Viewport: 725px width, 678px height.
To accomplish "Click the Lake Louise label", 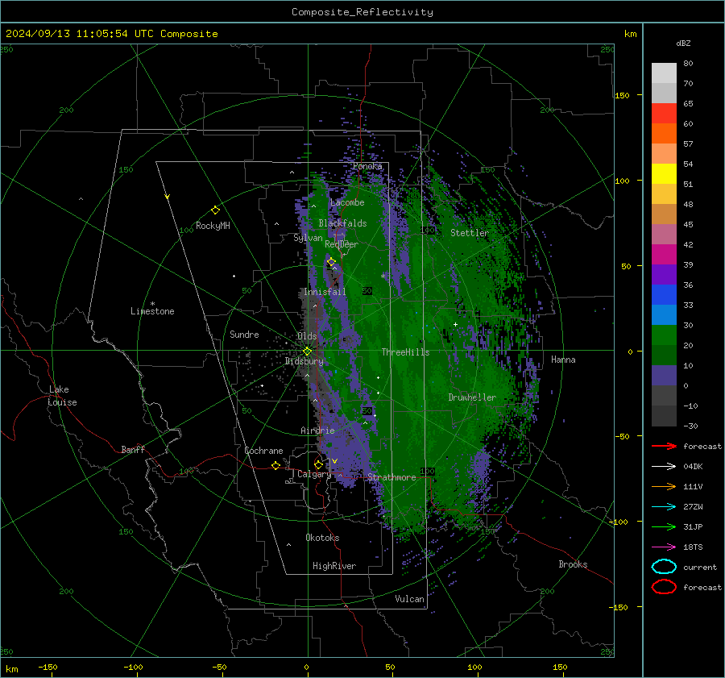I will coord(62,396).
